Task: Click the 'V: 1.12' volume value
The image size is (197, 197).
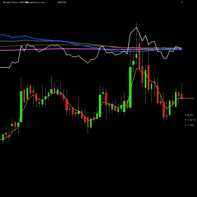Action: (x=189, y=120)
